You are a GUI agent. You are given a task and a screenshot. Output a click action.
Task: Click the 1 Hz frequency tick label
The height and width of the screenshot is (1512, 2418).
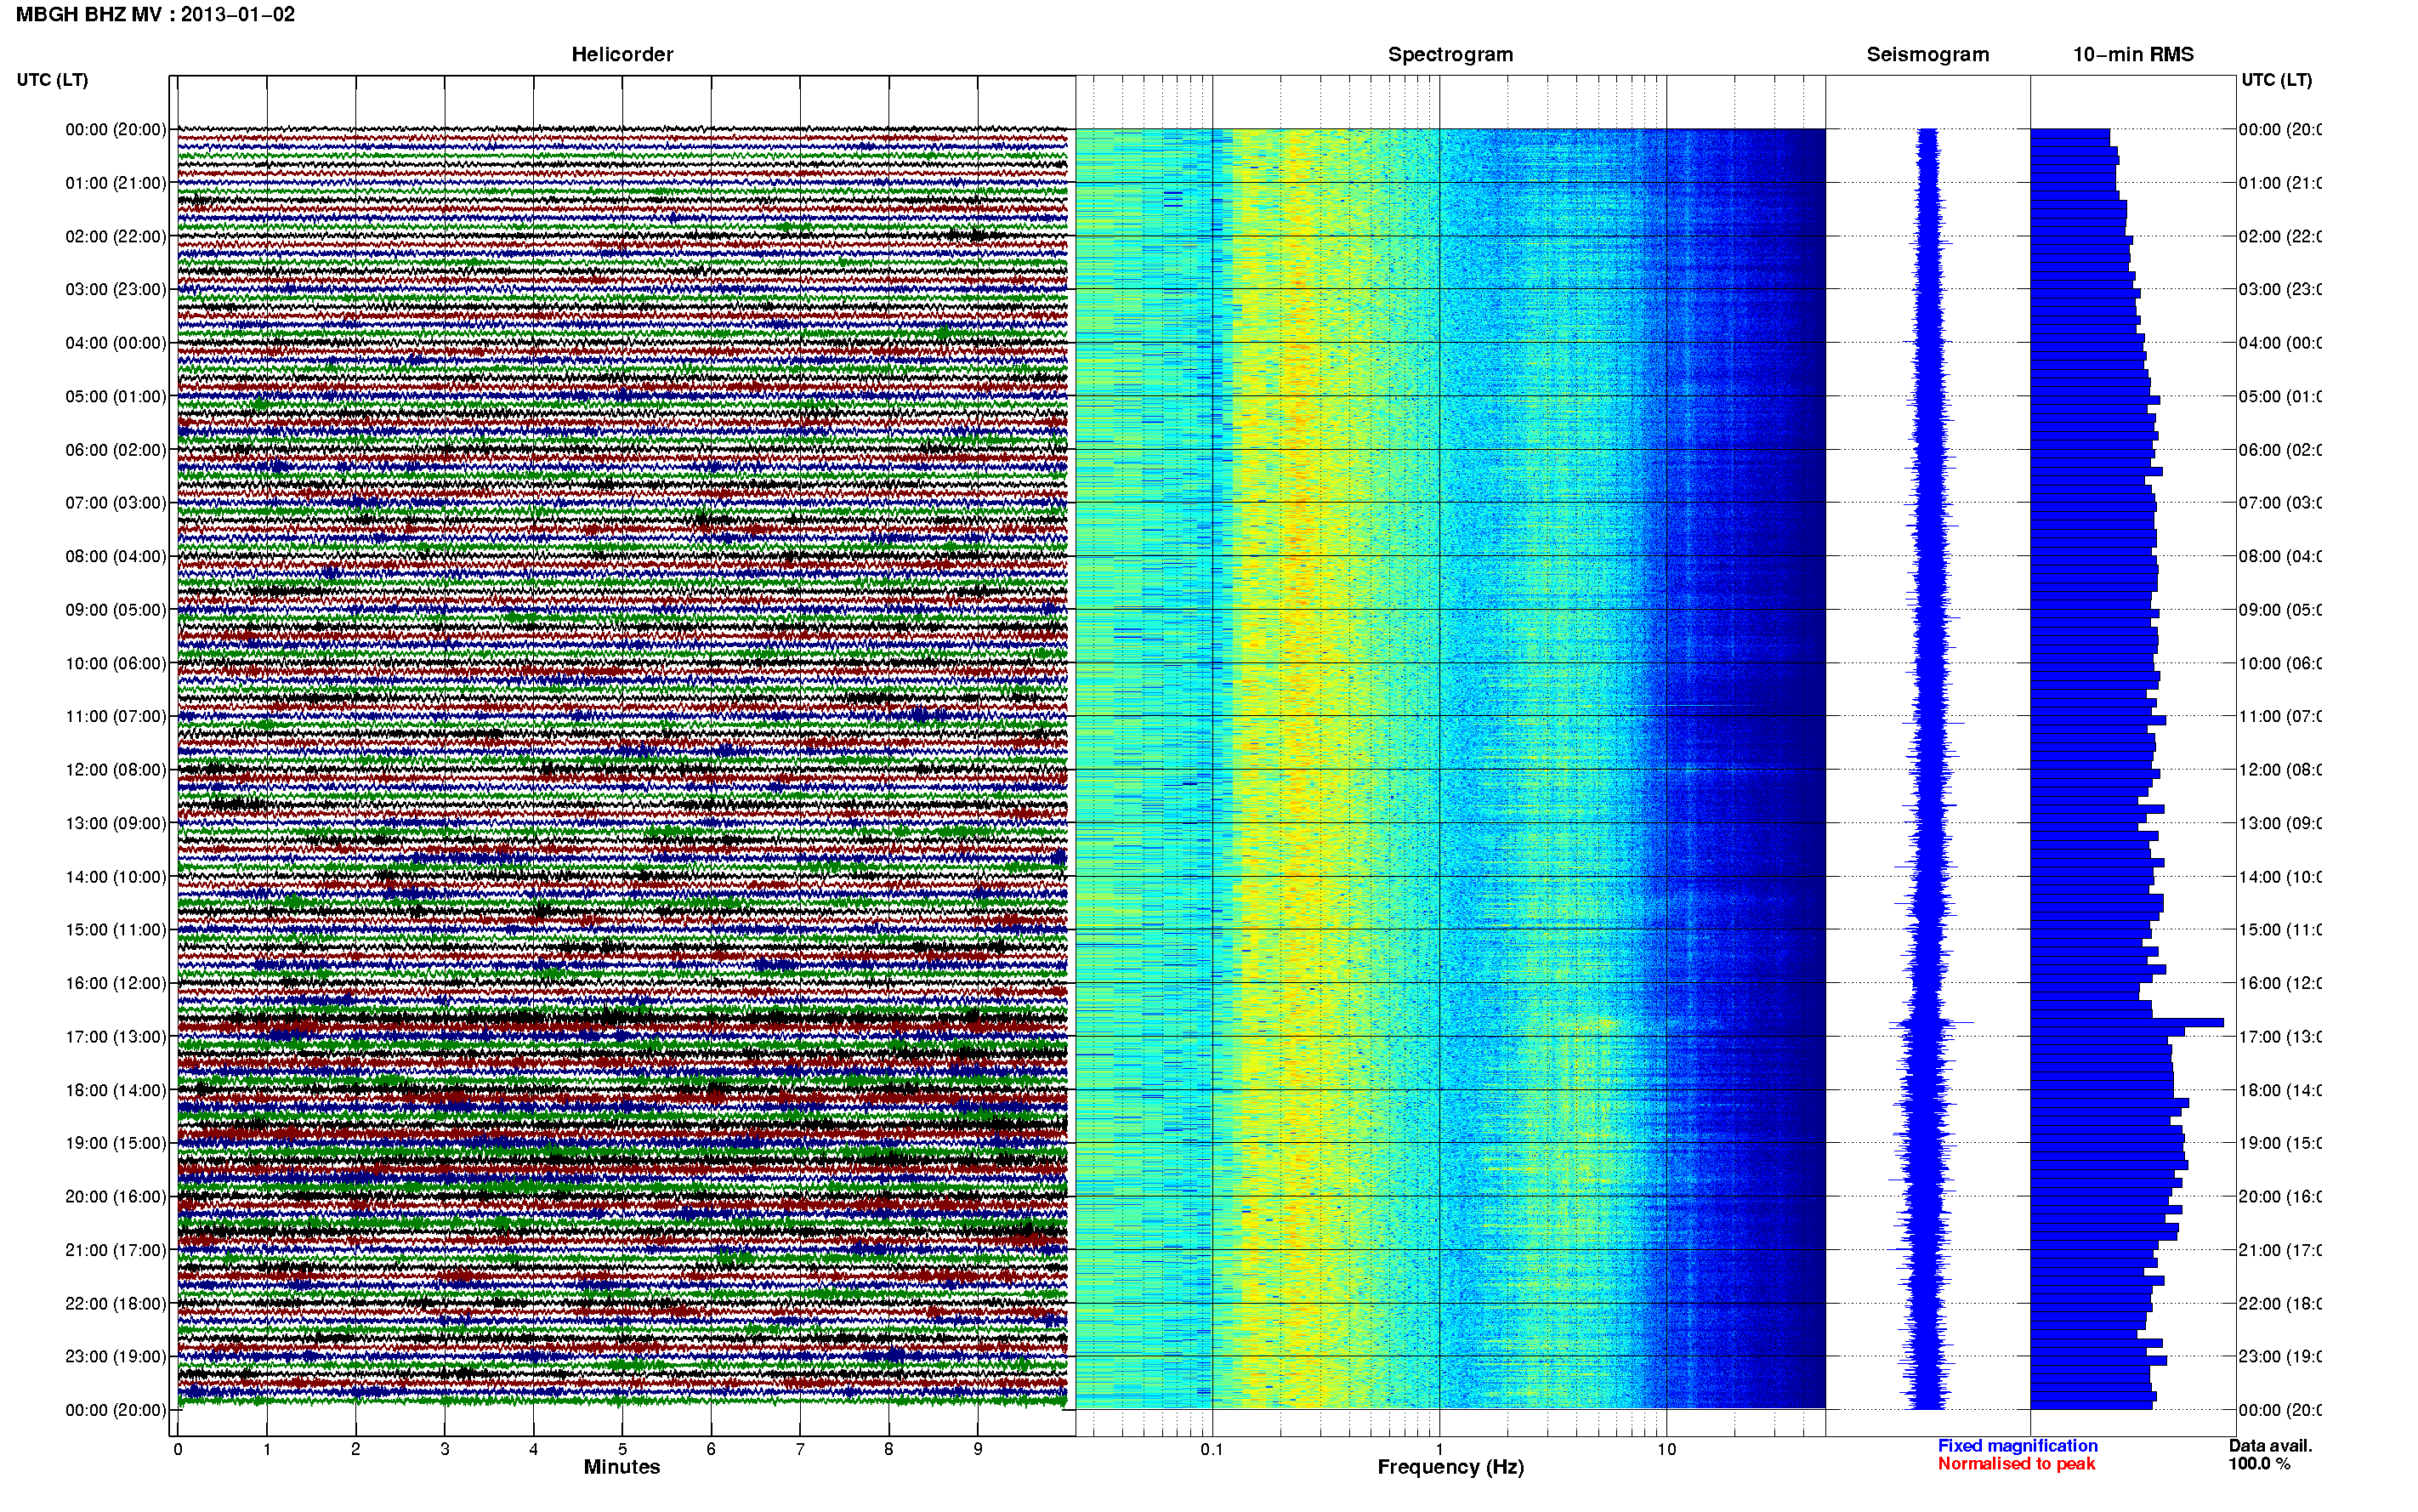(1439, 1449)
